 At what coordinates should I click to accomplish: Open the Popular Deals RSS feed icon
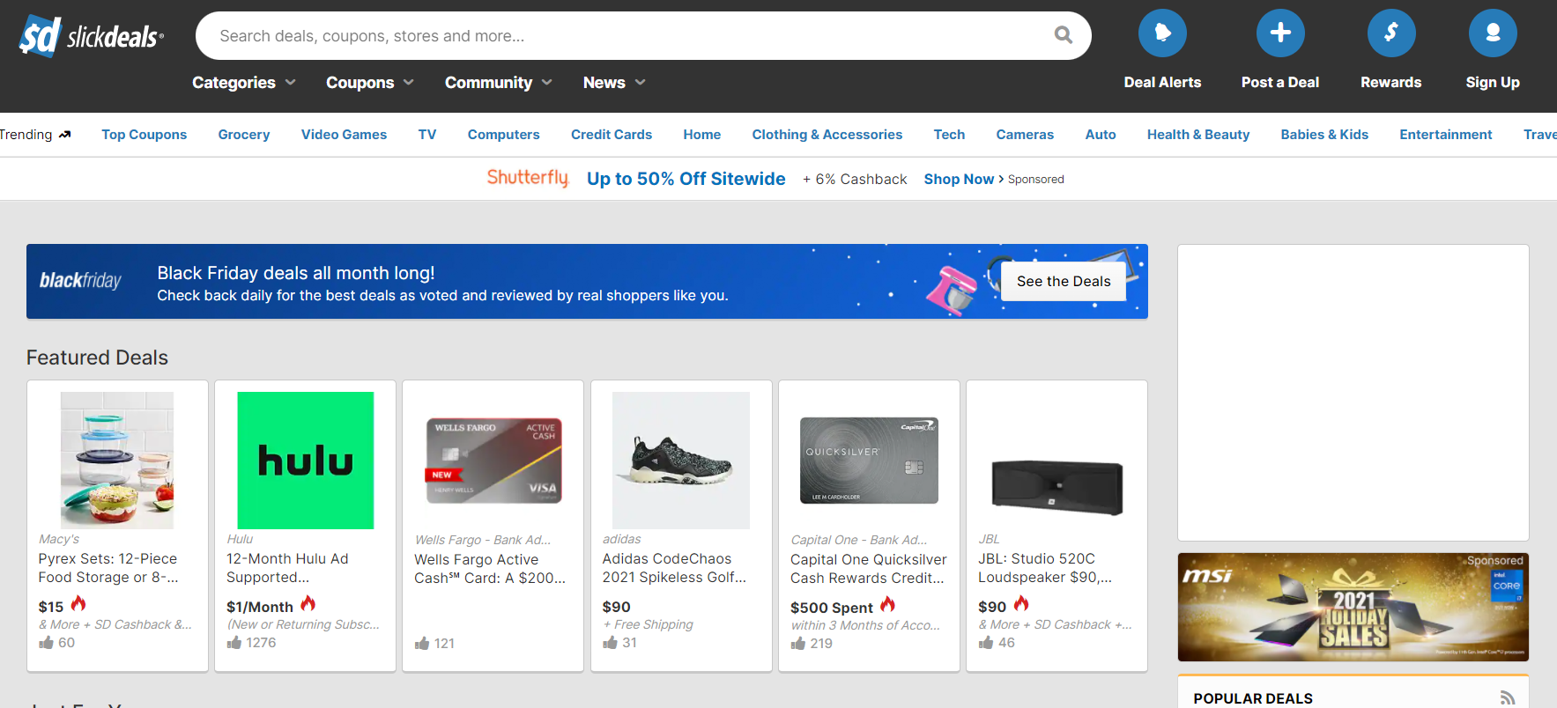tap(1508, 697)
